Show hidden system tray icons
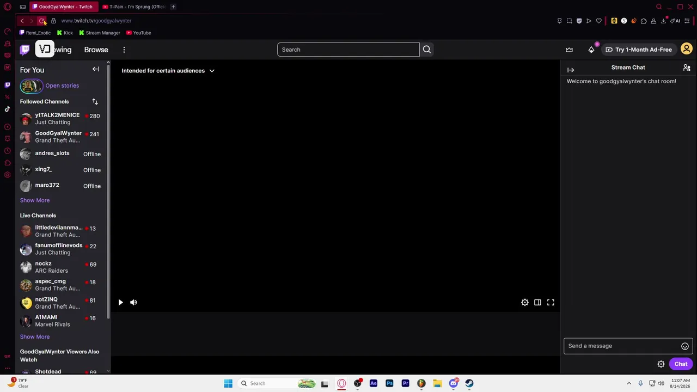 tap(629, 383)
